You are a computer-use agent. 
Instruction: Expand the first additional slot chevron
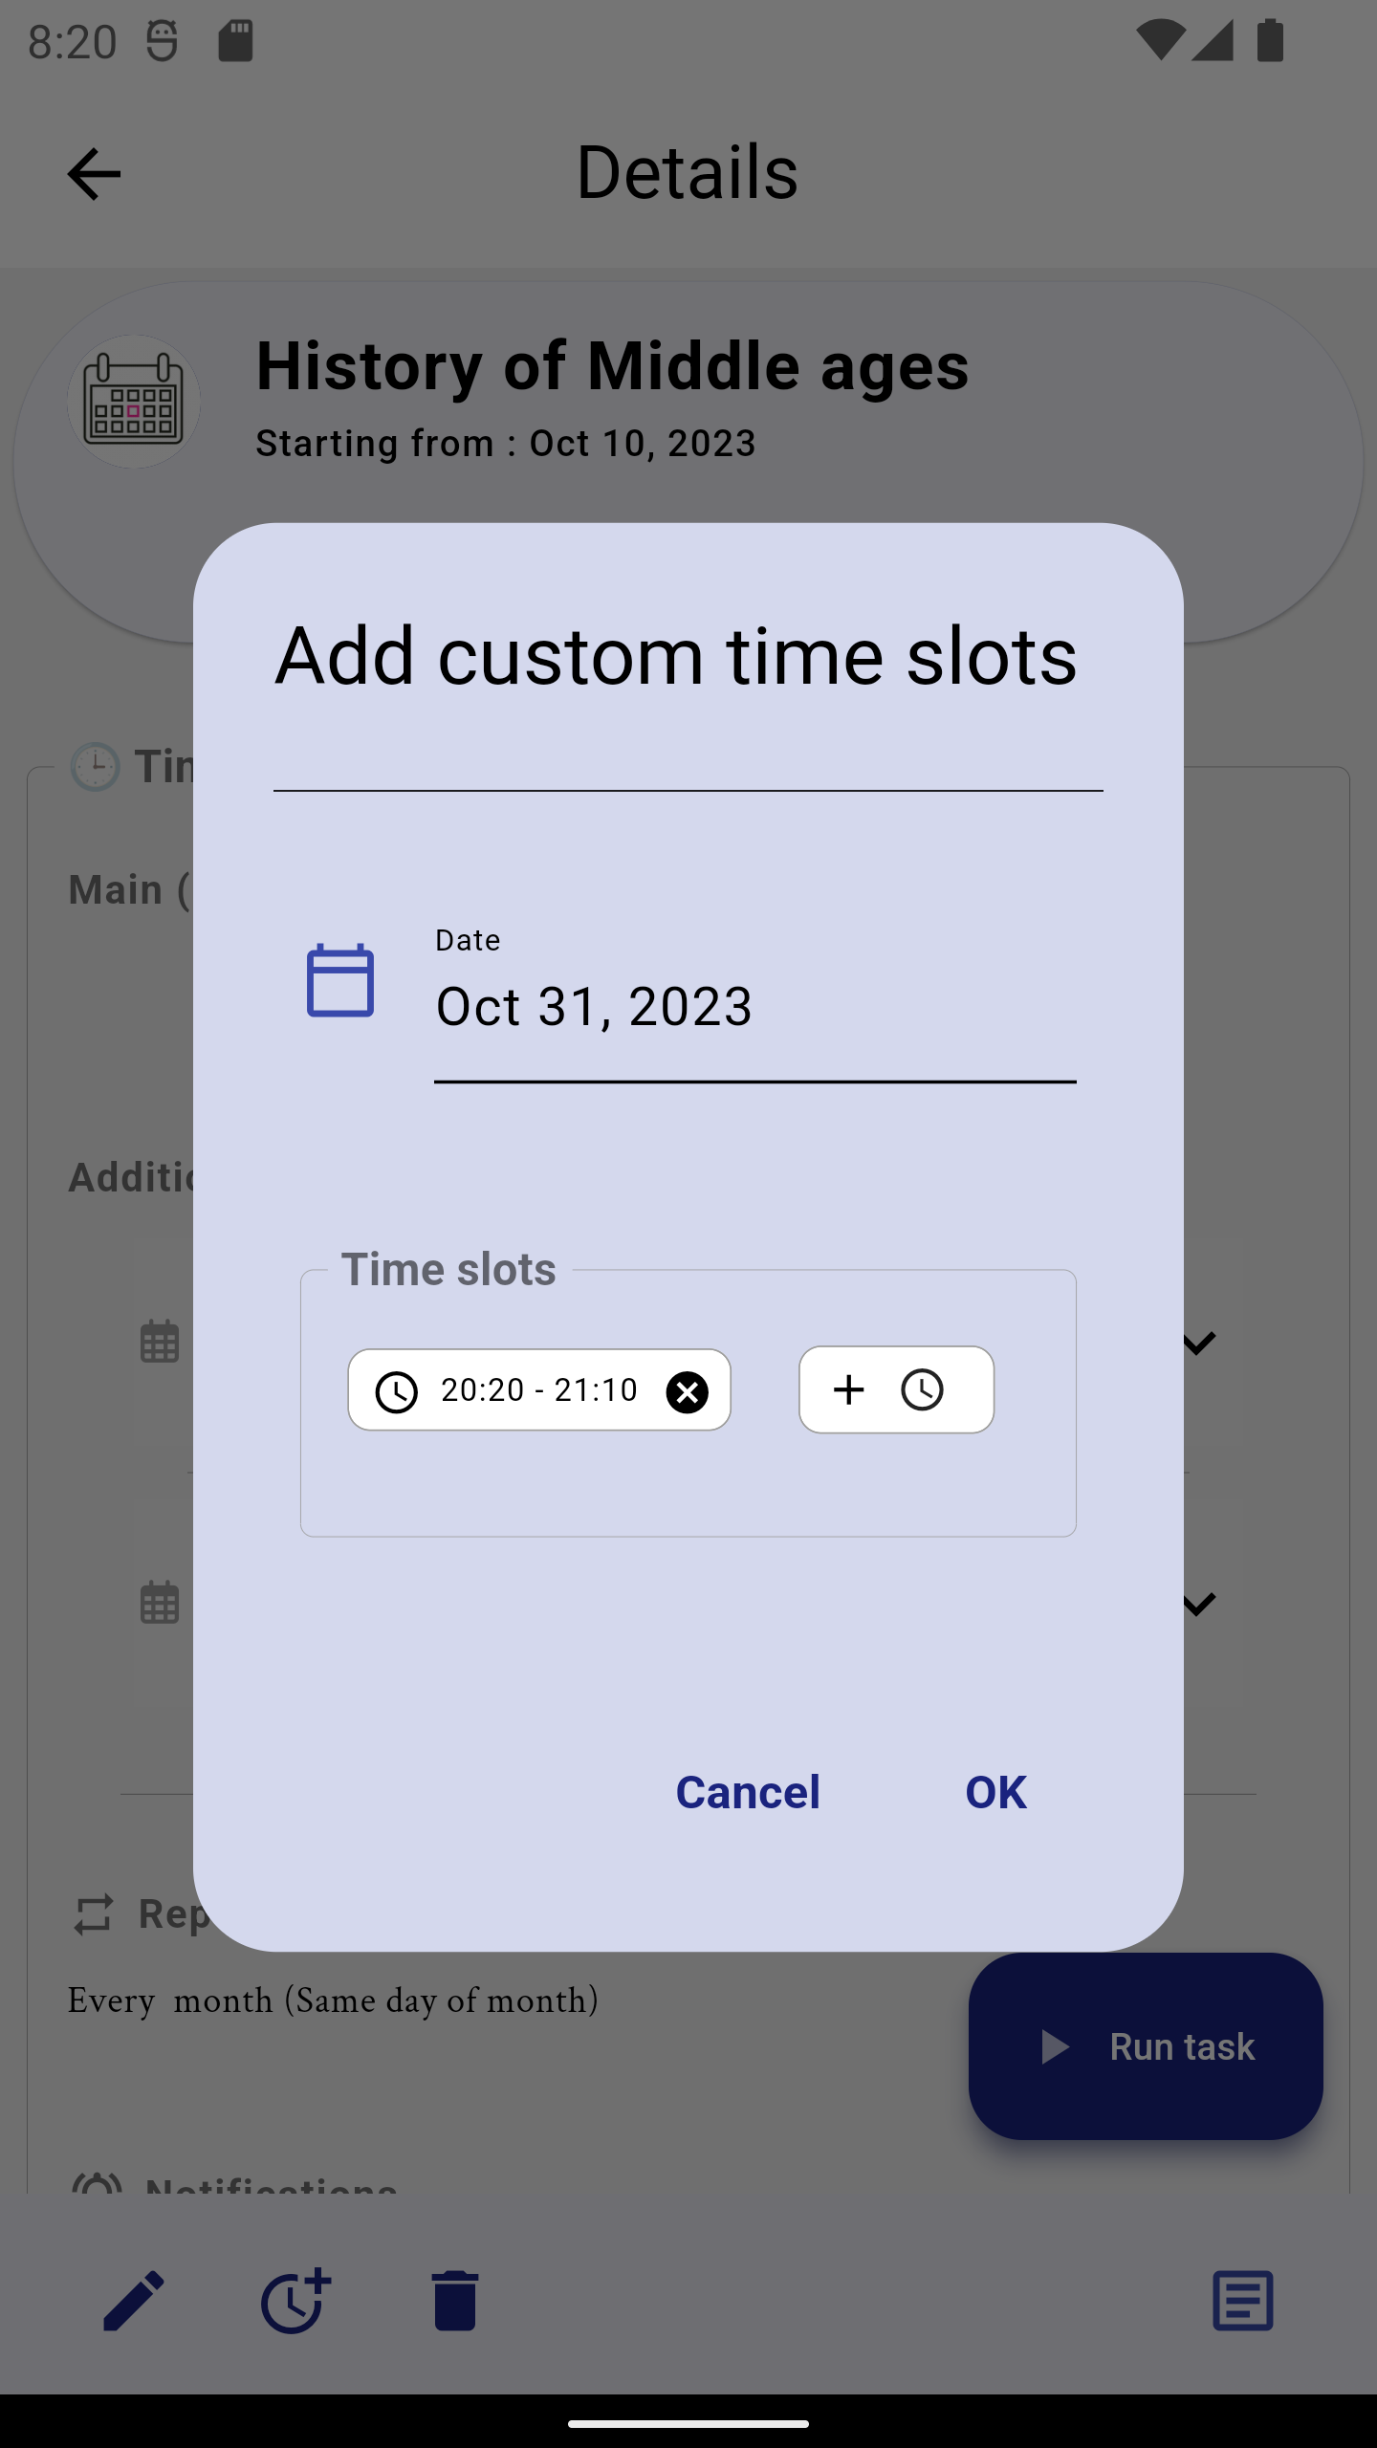click(1198, 1343)
